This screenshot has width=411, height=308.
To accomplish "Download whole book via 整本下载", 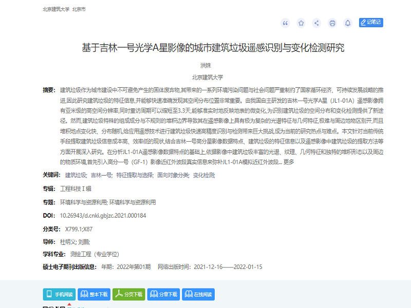I will [94, 294].
